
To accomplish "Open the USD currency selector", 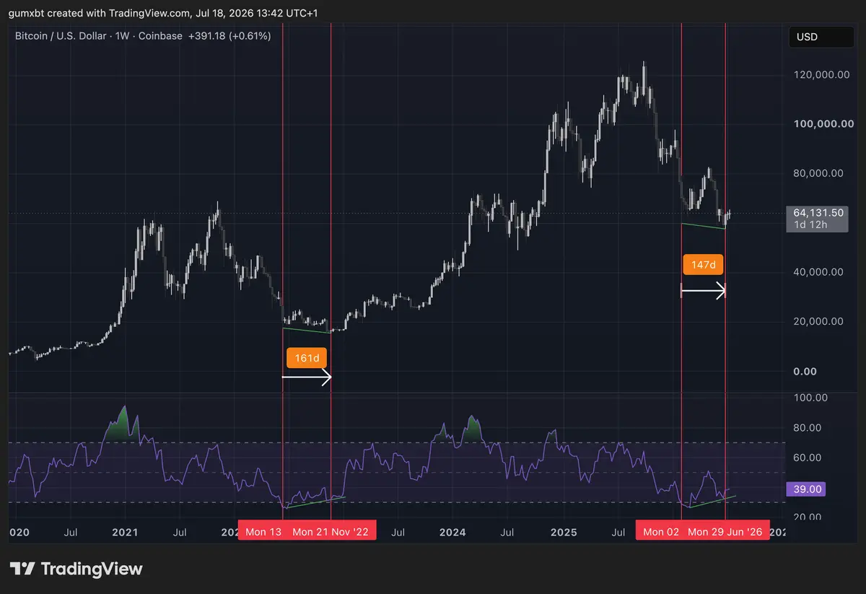I will point(821,37).
